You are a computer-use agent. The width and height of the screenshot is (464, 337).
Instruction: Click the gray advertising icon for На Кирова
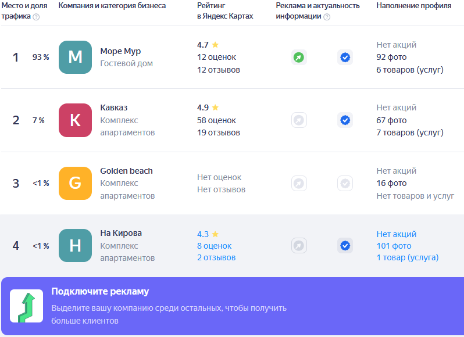(299, 246)
